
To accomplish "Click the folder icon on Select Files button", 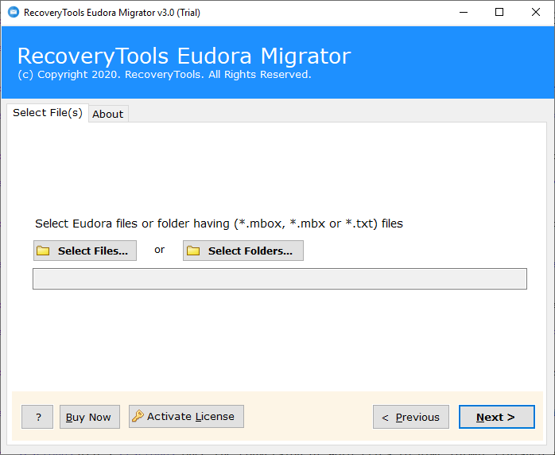I will (x=43, y=251).
